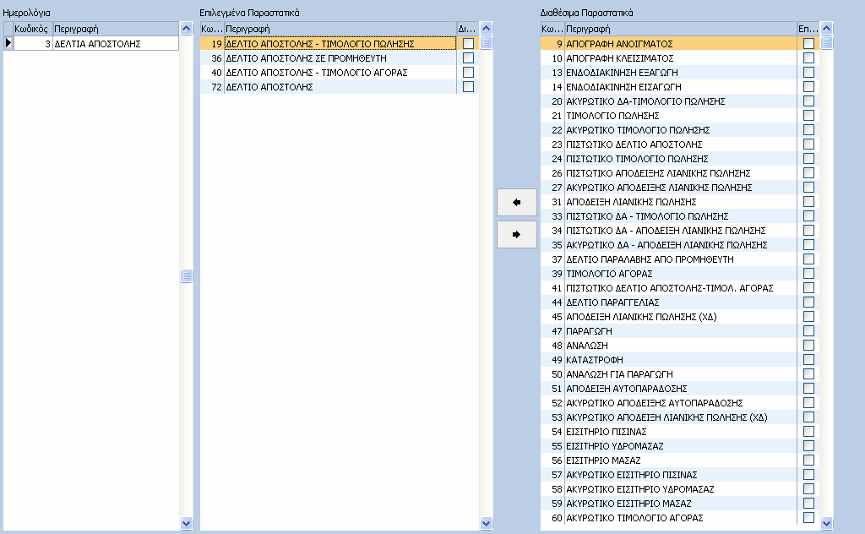The height and width of the screenshot is (534, 865).
Task: Select ΑΚΥΡΩΤΙΚΟ ΑΠΟΔΕΙΞΗΣ ΑΥΤΟΠΑΡΑΔΟΣΗΣ row
Action: (x=680, y=403)
